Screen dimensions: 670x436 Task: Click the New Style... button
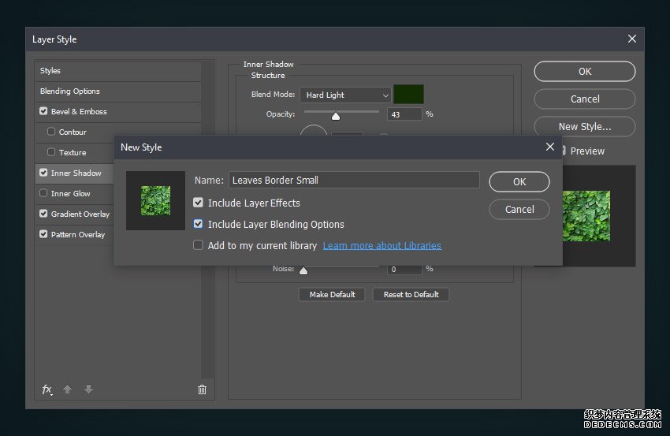click(x=585, y=127)
